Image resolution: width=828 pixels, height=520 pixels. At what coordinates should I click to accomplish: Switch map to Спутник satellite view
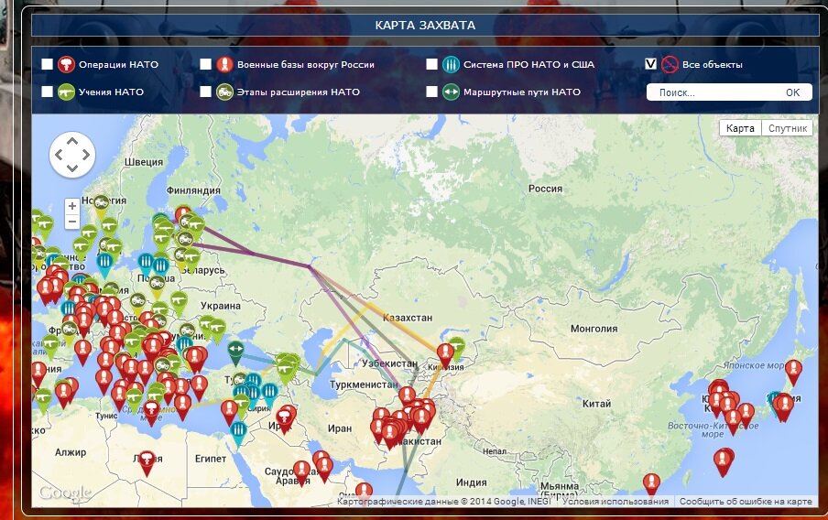pyautogui.click(x=788, y=128)
